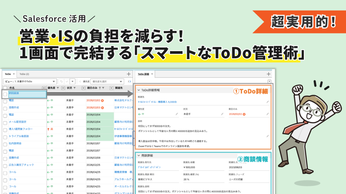Image resolution: width=346 pixels, height=194 pixels.
Task: Click the pencil icon beside 状況 未着手
Action: pyautogui.click(x=222, y=114)
